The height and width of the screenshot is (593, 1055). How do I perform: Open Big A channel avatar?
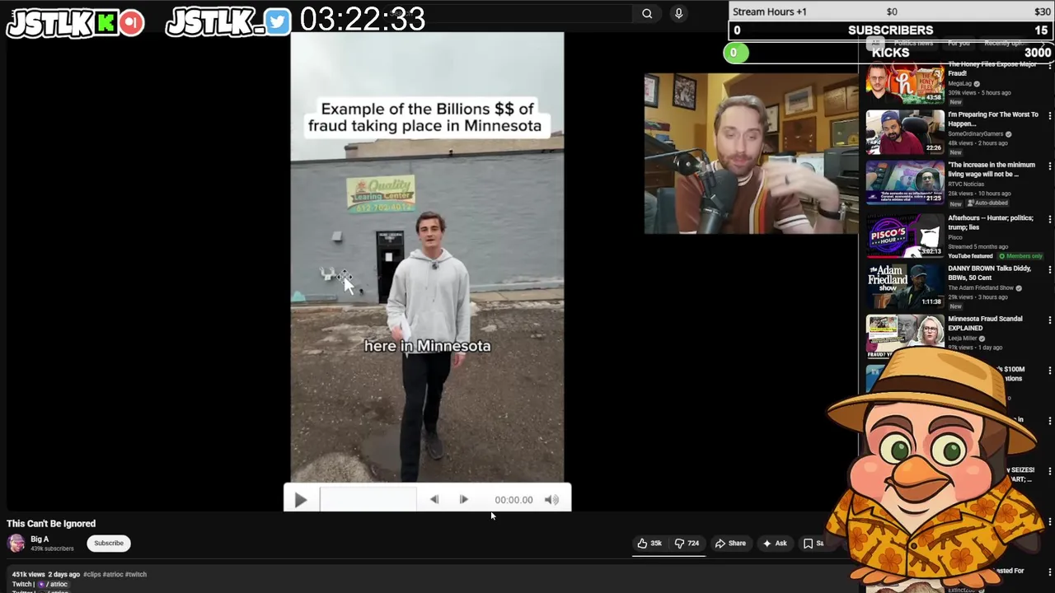[x=16, y=543]
